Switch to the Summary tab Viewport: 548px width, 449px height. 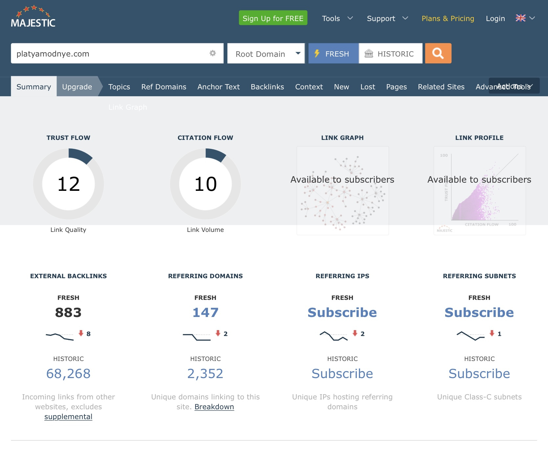(x=34, y=87)
